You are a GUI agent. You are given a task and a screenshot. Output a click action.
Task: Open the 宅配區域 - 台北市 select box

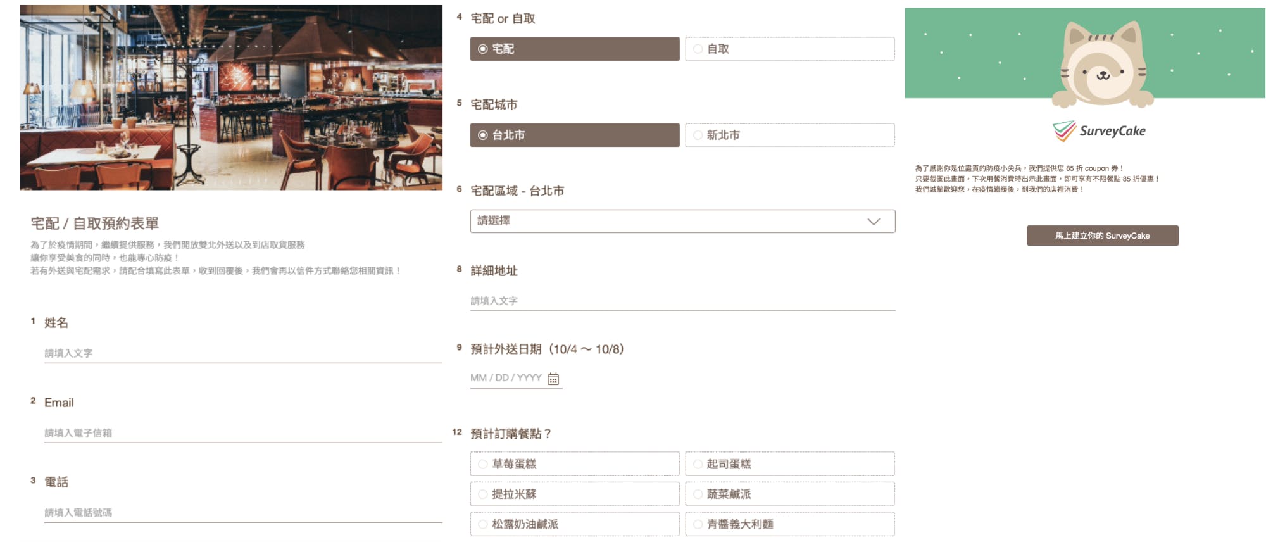pyautogui.click(x=682, y=222)
